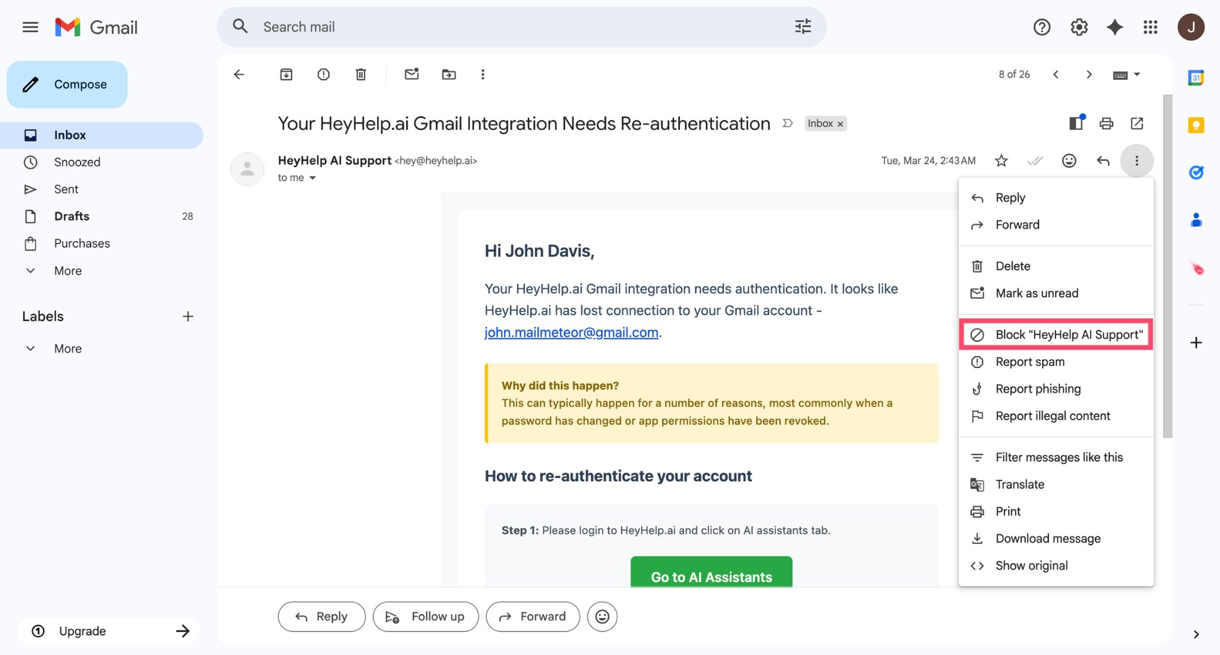Mark as unread toolbar envelope icon

click(412, 74)
